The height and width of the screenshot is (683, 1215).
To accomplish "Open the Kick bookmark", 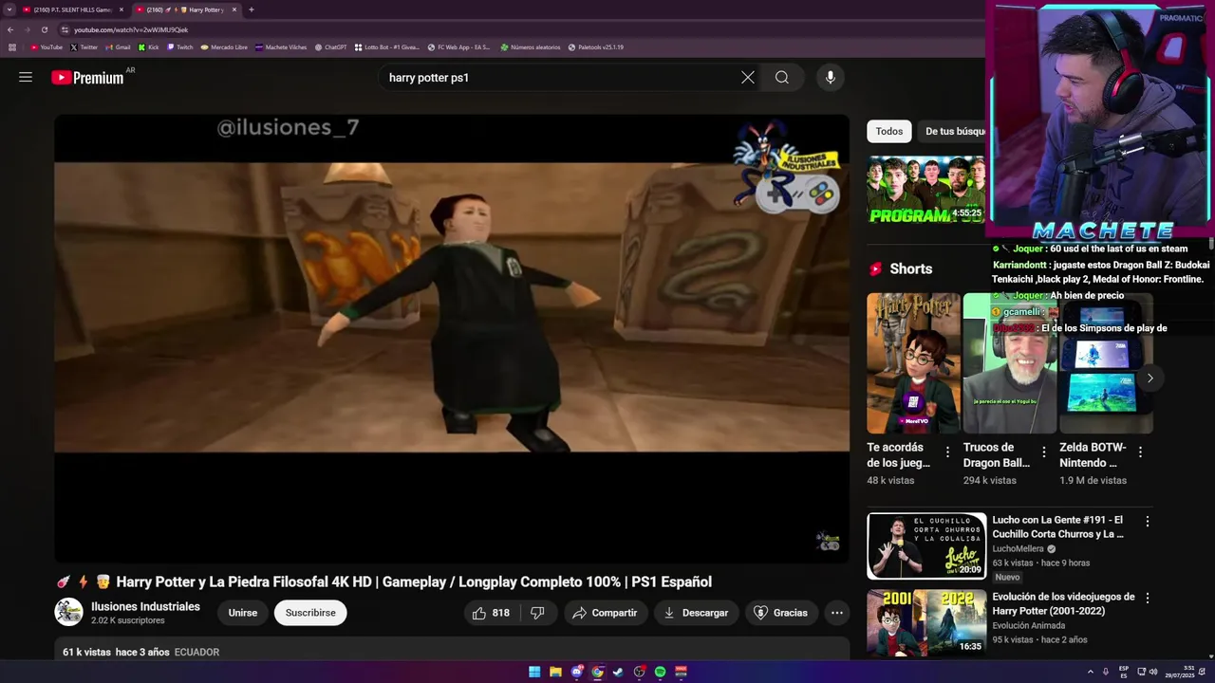I will coord(149,47).
